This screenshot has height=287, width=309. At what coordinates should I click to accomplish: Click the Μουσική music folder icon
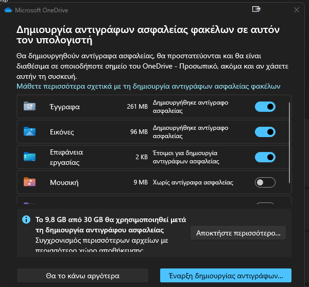[x=29, y=182]
